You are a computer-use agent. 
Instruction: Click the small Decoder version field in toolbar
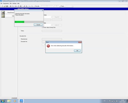[57, 6]
